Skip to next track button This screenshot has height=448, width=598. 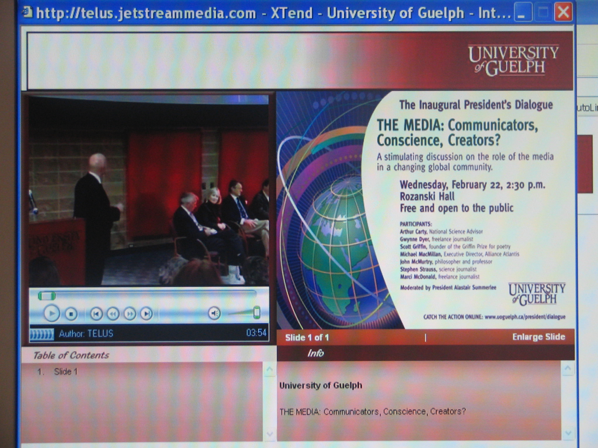147,314
